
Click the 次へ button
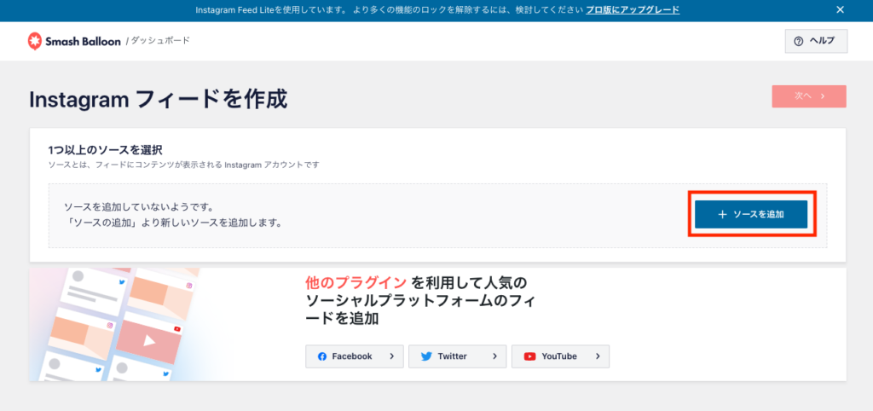tap(809, 96)
